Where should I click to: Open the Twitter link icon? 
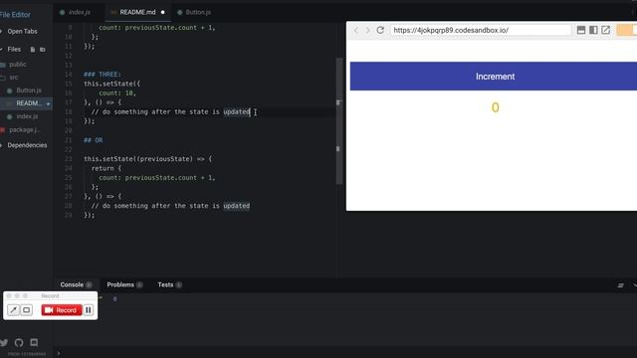coord(4,342)
